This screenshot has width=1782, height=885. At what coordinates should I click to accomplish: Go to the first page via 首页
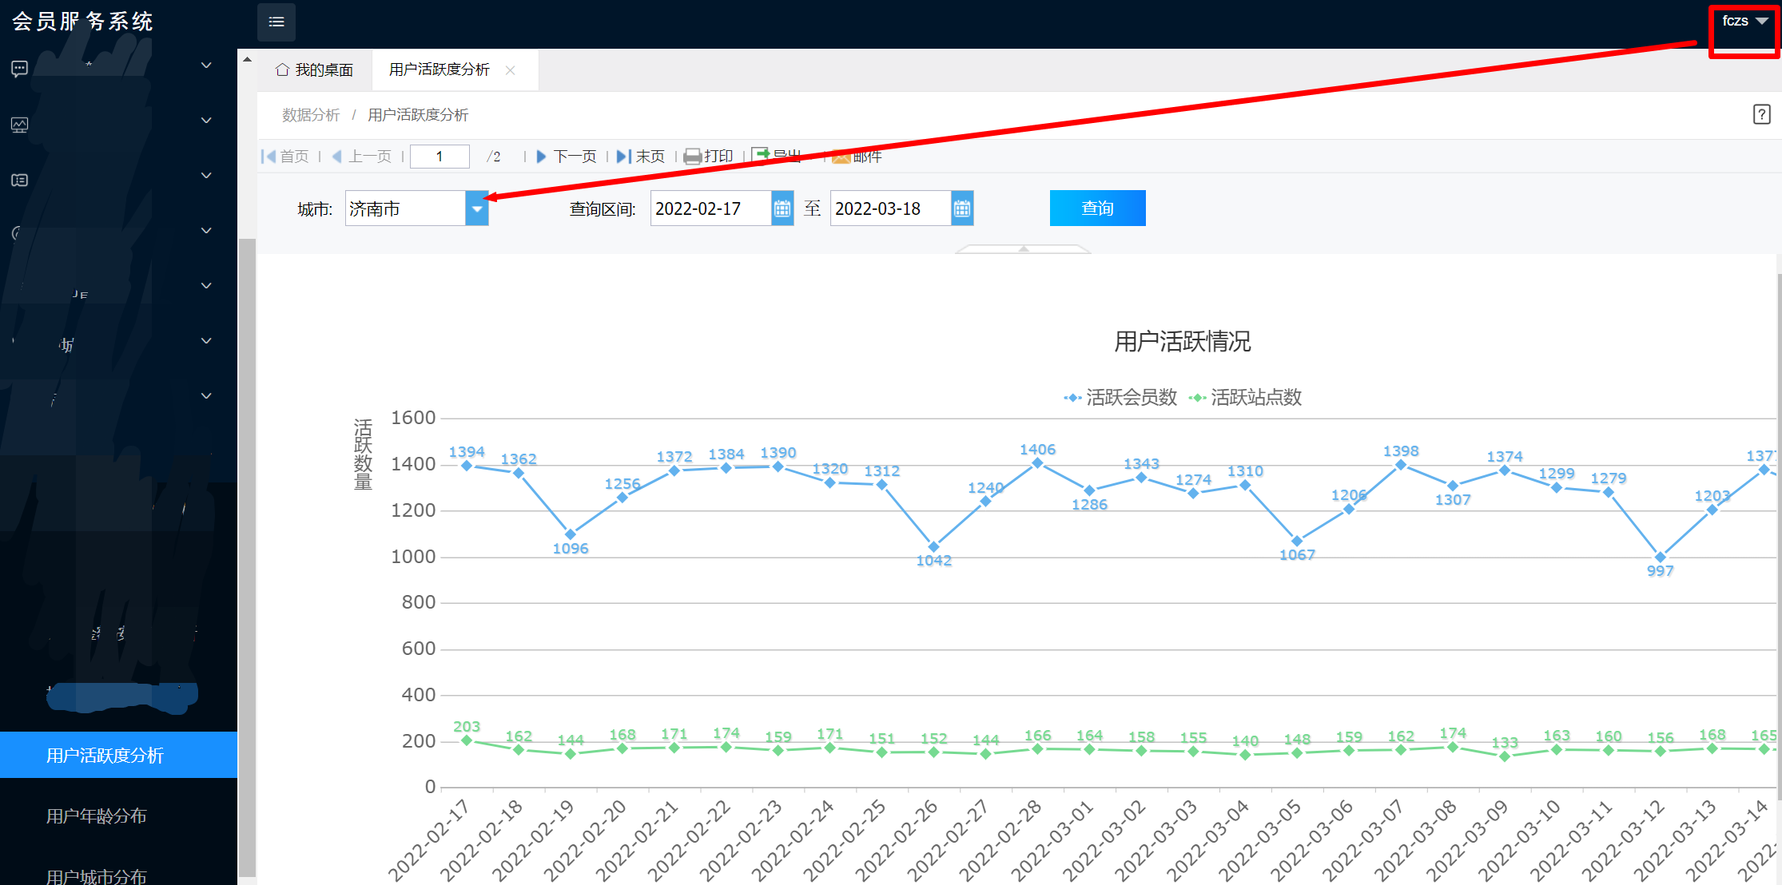pyautogui.click(x=285, y=157)
